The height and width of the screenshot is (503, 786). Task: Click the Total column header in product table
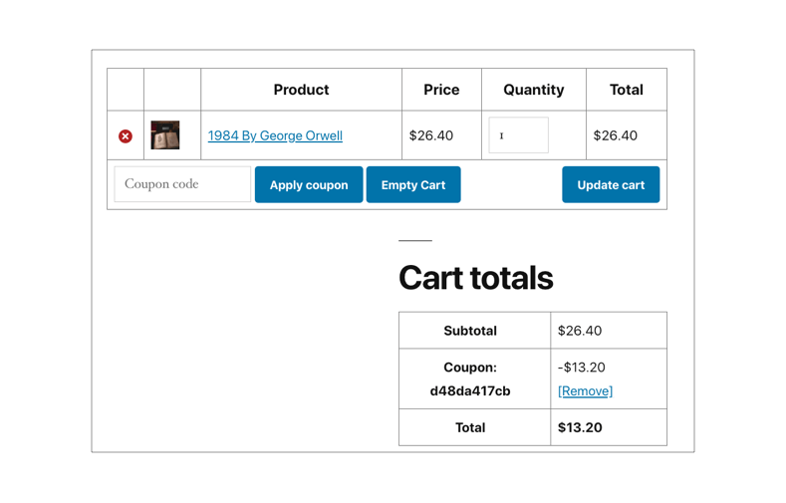point(627,90)
